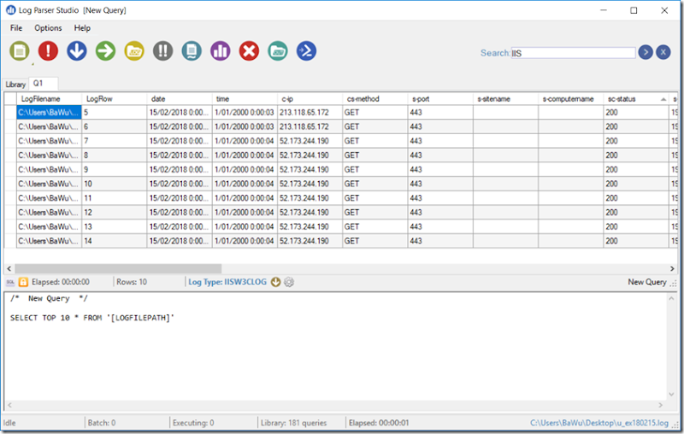Select the sc-status 200 cell in LogRow 12
684x434 pixels.
pyautogui.click(x=636, y=213)
